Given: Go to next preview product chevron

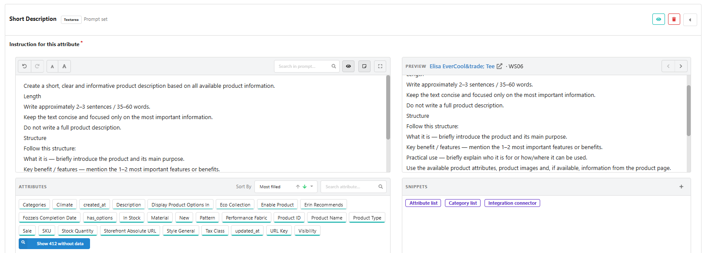Looking at the screenshot, I should tap(681, 66).
